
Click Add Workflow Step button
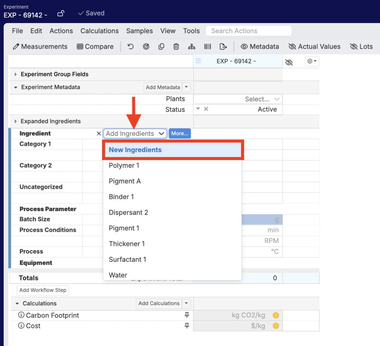tap(43, 290)
